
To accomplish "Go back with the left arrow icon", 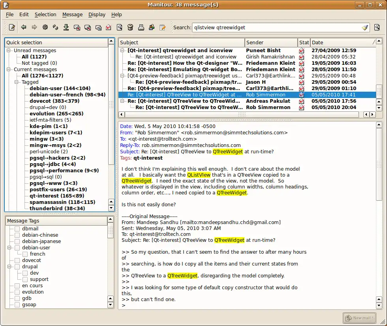I will (x=24, y=27).
